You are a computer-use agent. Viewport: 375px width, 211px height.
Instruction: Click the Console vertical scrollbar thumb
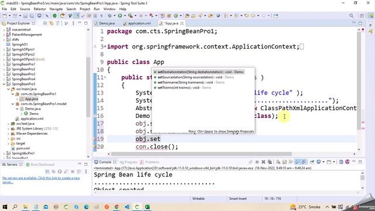click(x=363, y=178)
